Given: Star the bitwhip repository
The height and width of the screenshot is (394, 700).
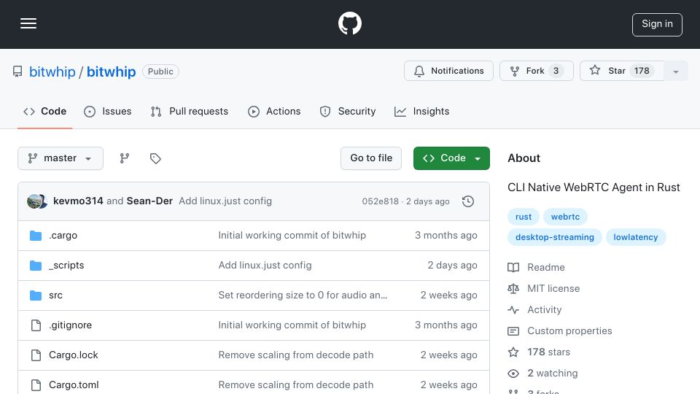Looking at the screenshot, I should [x=621, y=71].
